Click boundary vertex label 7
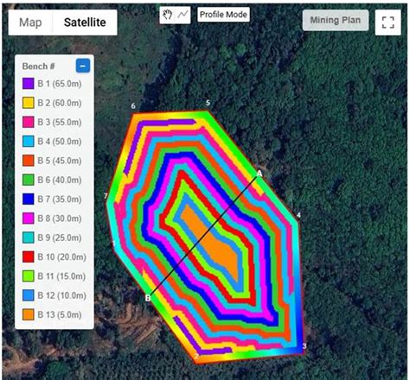 tap(106, 196)
